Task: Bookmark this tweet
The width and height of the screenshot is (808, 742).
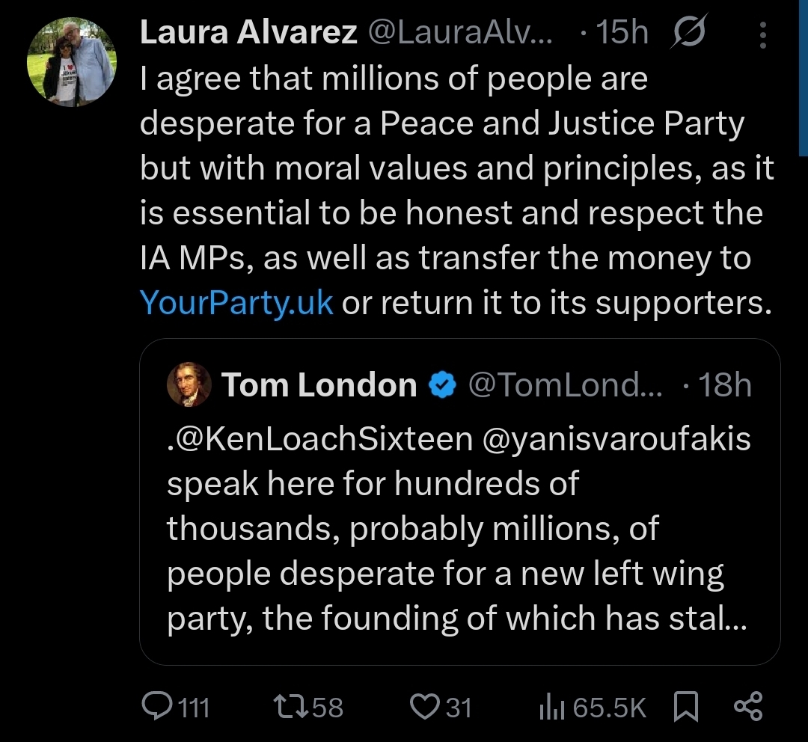Action: click(x=685, y=706)
